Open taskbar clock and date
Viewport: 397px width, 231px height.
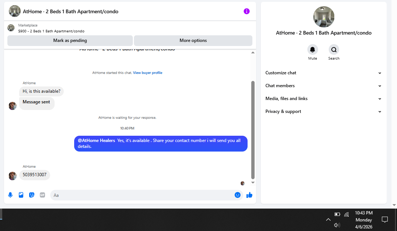pos(363,220)
